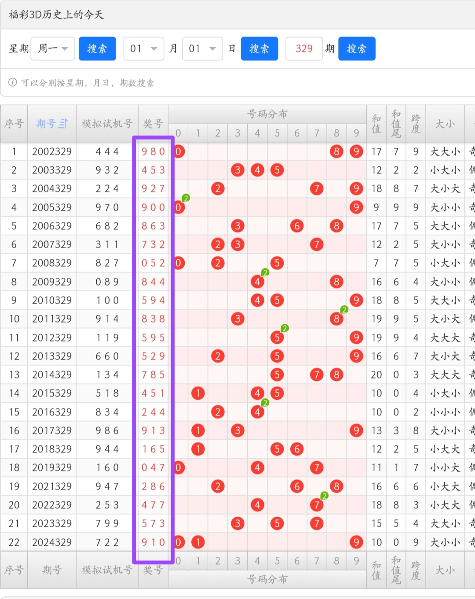The image size is (475, 599).
Task: Select the 模拟试机号 column header at top
Action: pyautogui.click(x=107, y=124)
